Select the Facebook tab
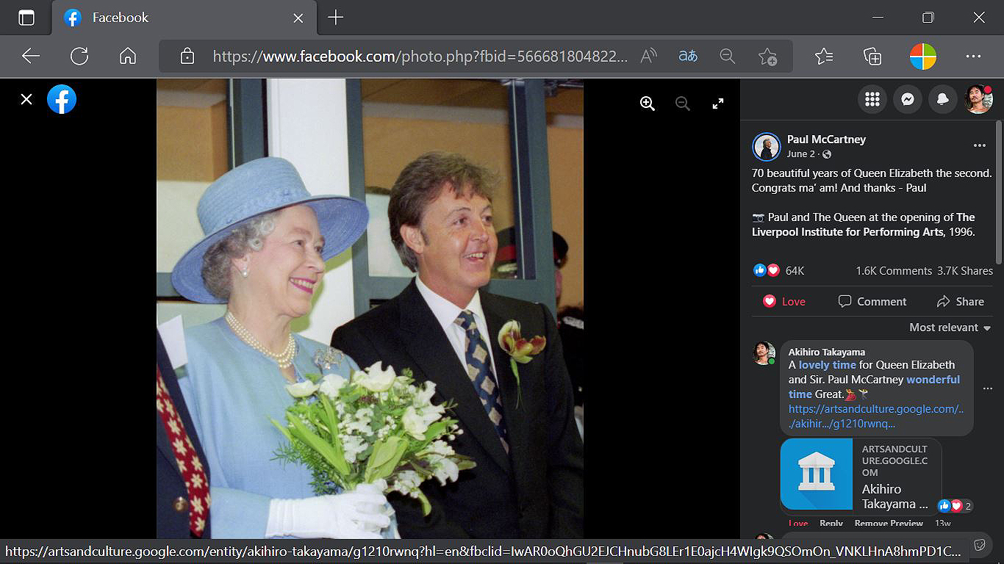The image size is (1004, 564). click(184, 18)
